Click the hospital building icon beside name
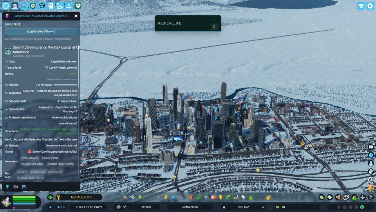Screen dimensions: 376x212 click(x=8, y=51)
